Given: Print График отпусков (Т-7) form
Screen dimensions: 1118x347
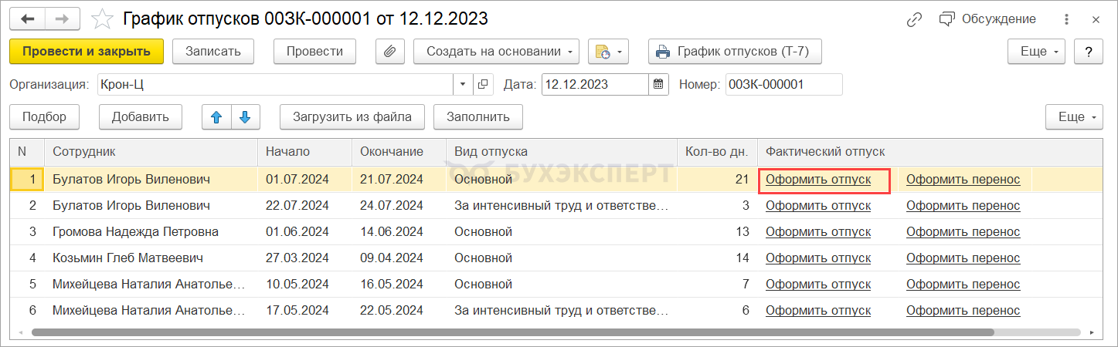Looking at the screenshot, I should pyautogui.click(x=735, y=52).
